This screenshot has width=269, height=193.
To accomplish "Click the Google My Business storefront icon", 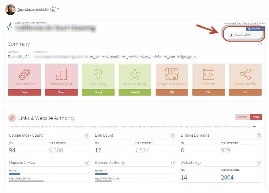I will pos(172,74).
